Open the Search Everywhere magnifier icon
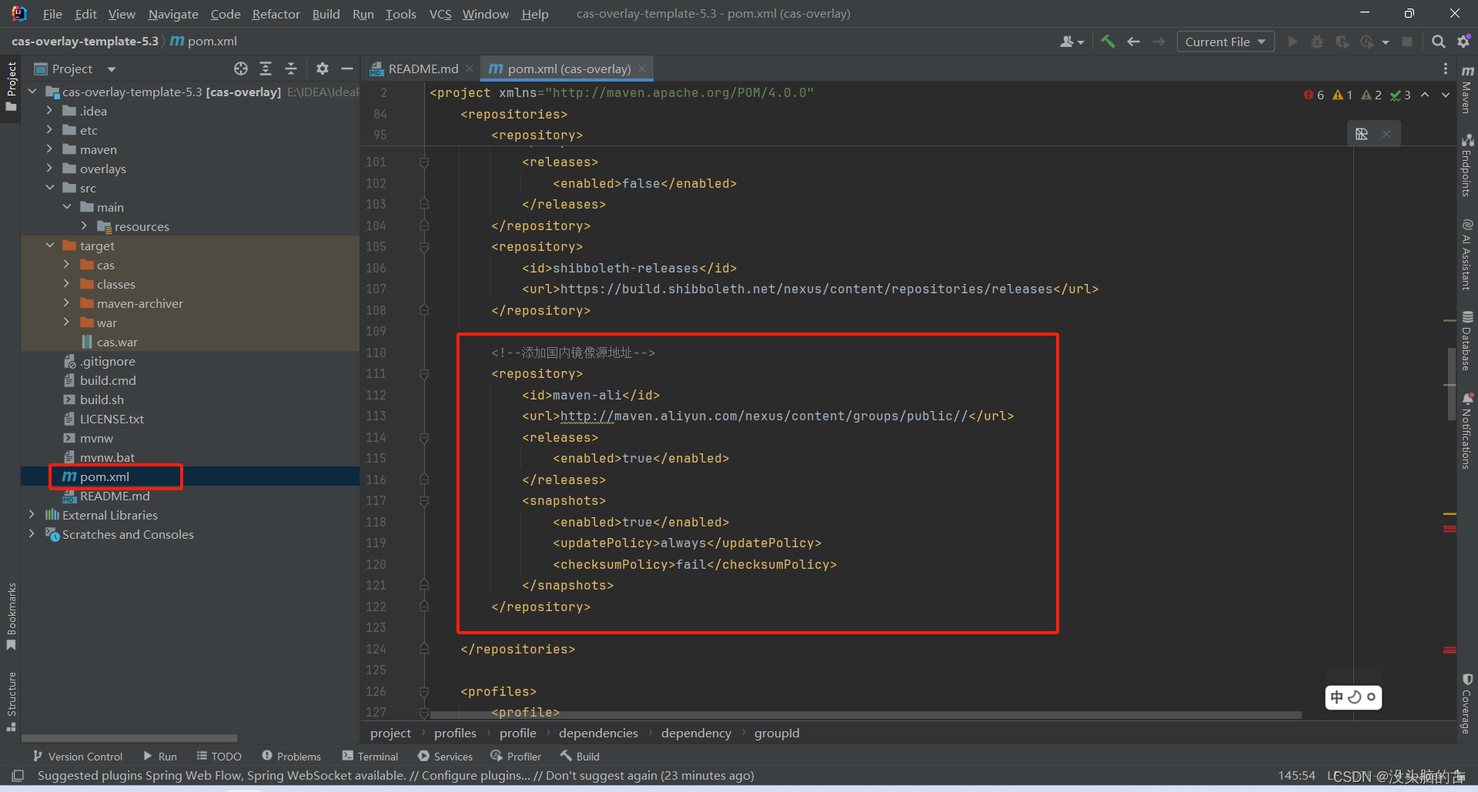The width and height of the screenshot is (1478, 792). (x=1438, y=42)
